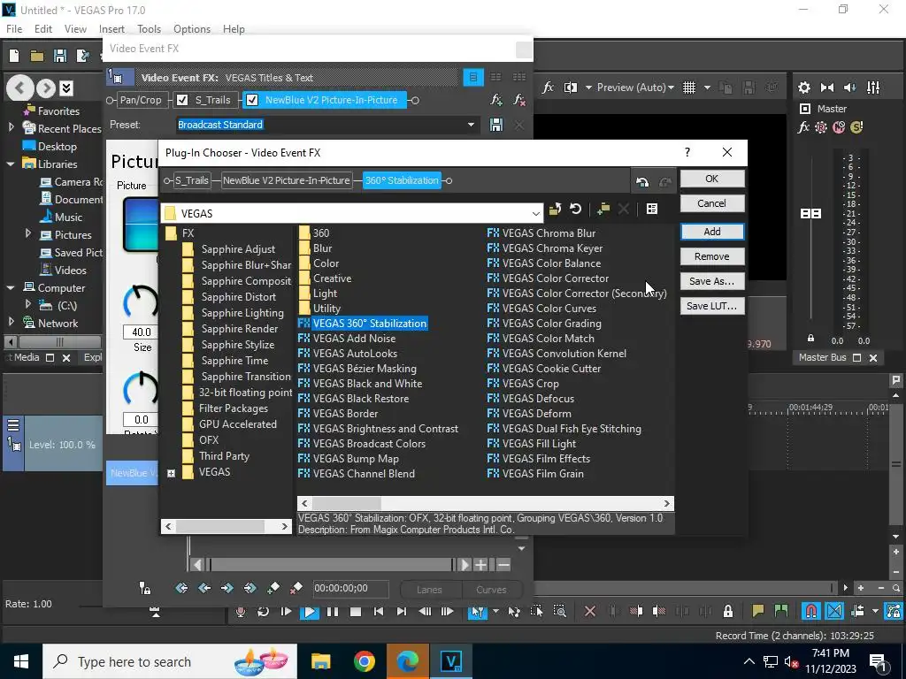Screen dimensions: 906x679
Task: Open the Preset dropdown arrow
Action: click(x=471, y=125)
